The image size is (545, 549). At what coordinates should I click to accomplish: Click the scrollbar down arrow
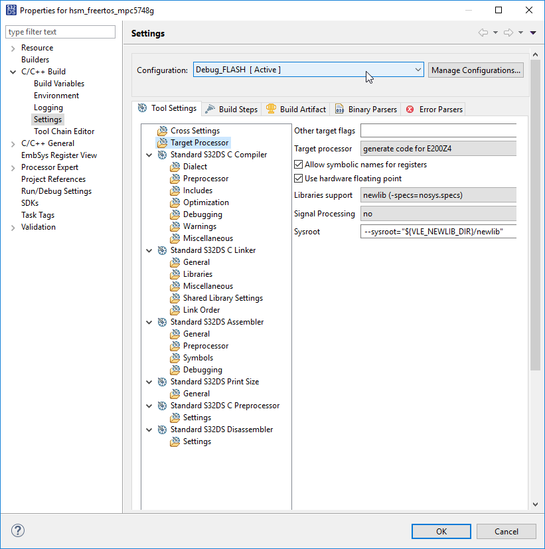pos(535,505)
